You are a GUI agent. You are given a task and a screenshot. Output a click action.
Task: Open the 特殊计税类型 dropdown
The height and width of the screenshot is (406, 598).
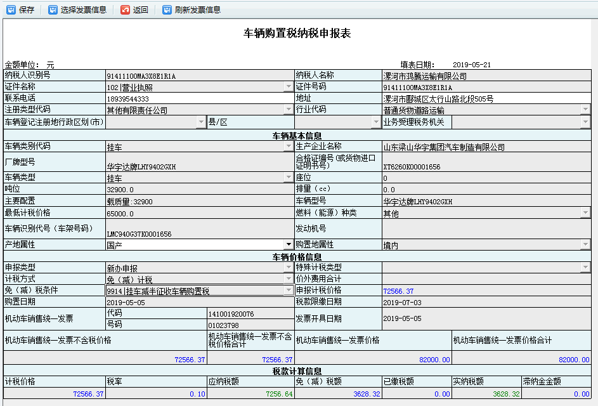(587, 267)
